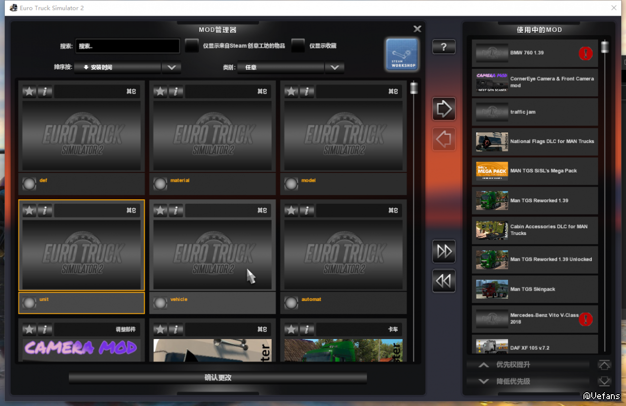Viewport: 626px width, 406px height.
Task: Select National Flags DLC for MAN Trucks
Action: (x=535, y=142)
